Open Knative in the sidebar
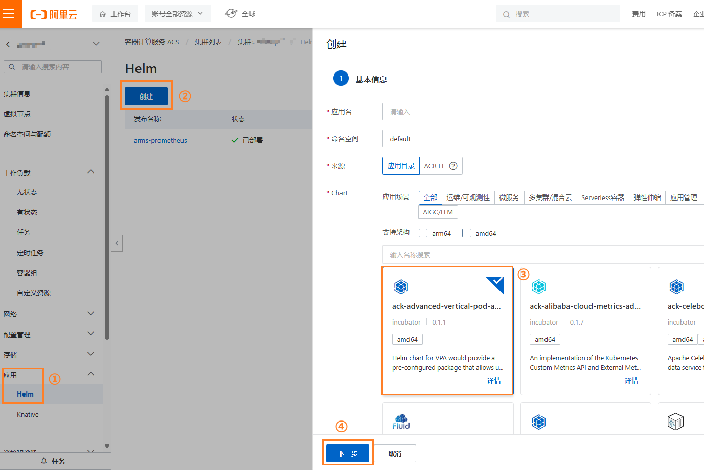The image size is (704, 470). pos(28,414)
